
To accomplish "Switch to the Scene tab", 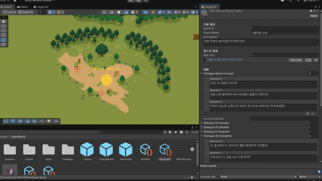I will [8, 7].
